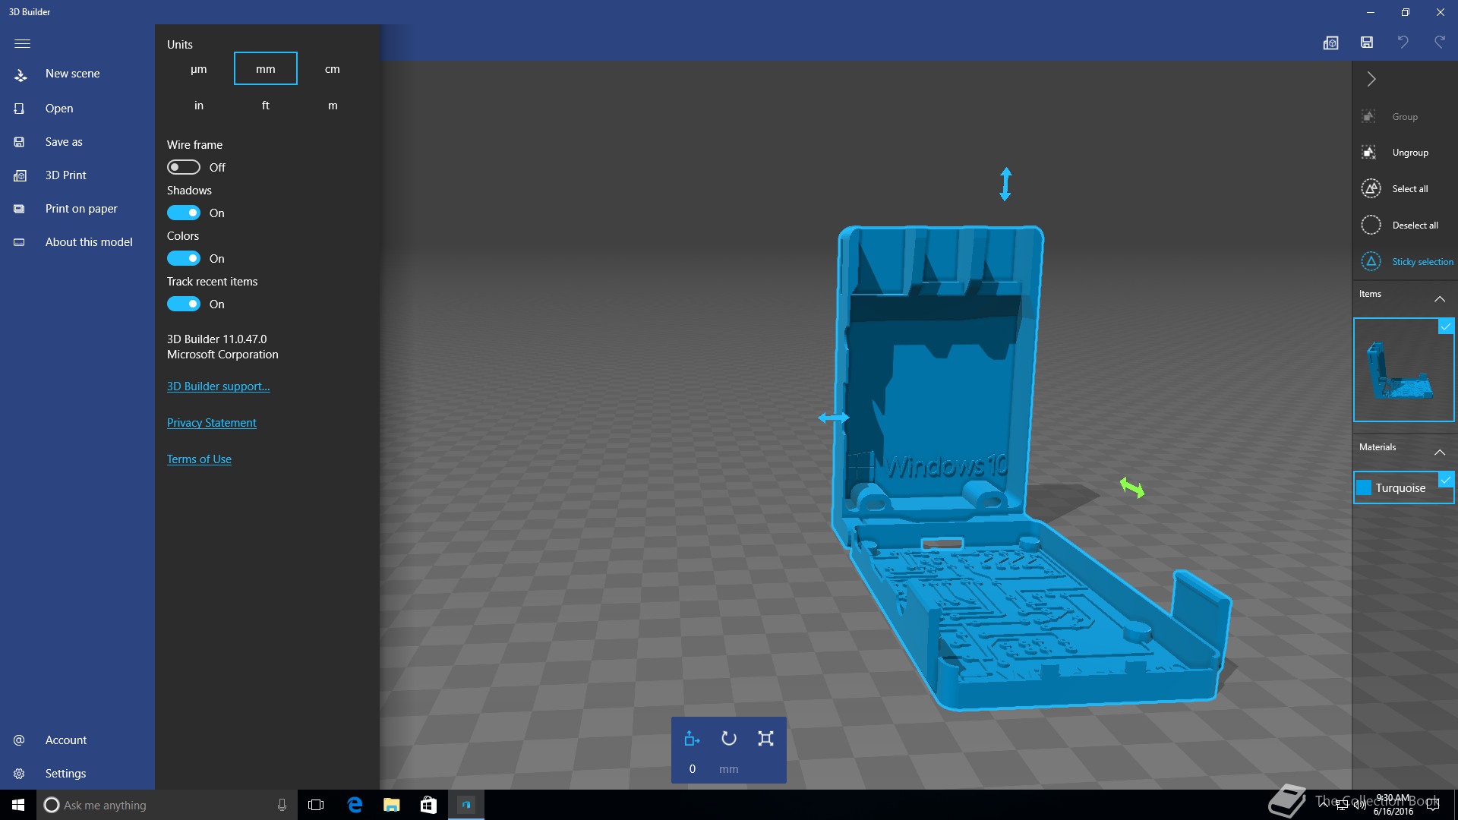The image size is (1458, 820).
Task: Launch Microsoft Edge from the taskbar
Action: point(355,805)
